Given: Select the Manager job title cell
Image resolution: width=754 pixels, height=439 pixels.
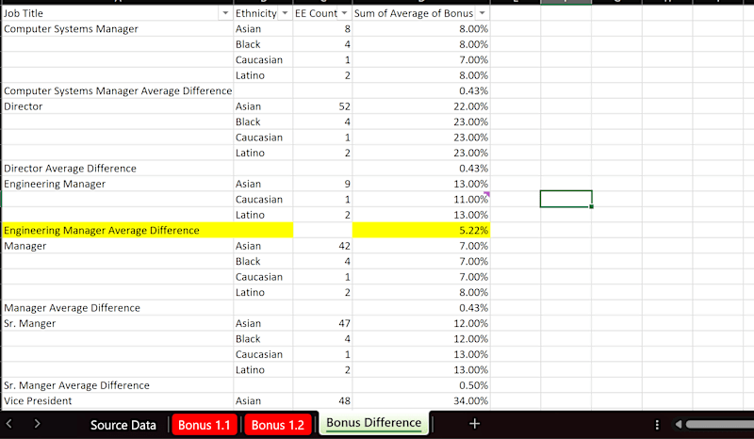Looking at the screenshot, I should point(118,246).
